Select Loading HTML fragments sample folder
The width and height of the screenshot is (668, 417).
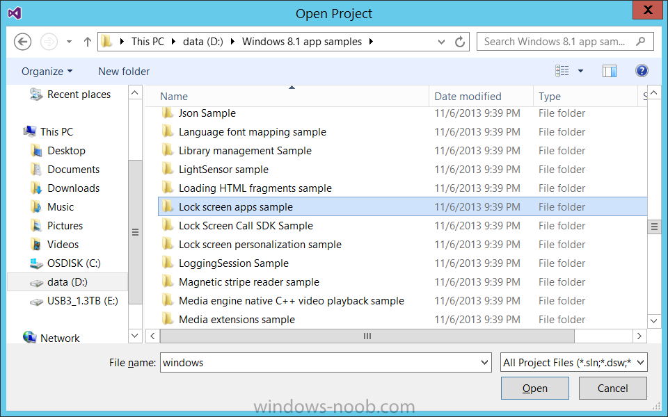pyautogui.click(x=255, y=188)
